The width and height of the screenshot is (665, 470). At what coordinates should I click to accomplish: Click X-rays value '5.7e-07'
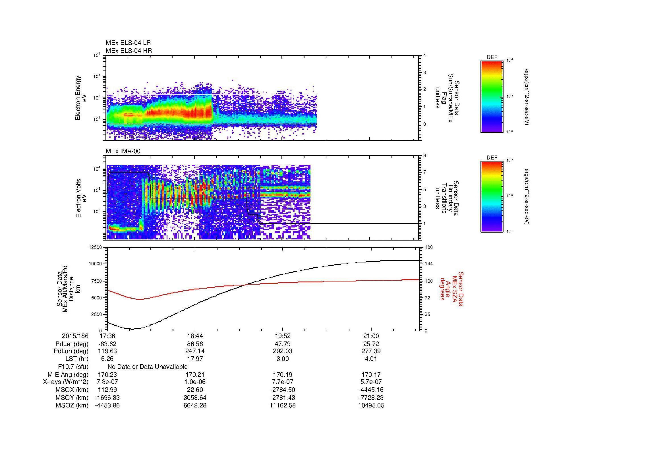[371, 382]
